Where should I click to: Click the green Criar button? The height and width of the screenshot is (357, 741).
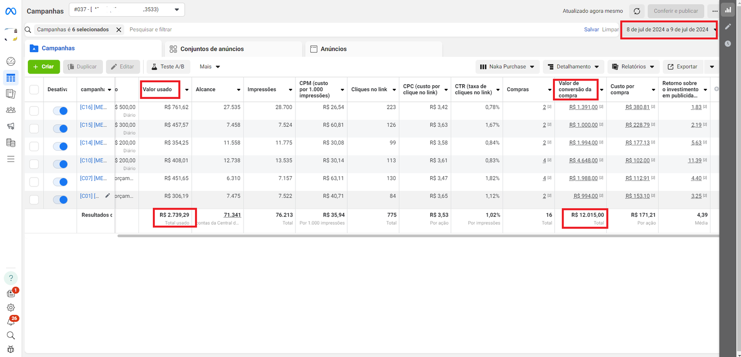[44, 67]
